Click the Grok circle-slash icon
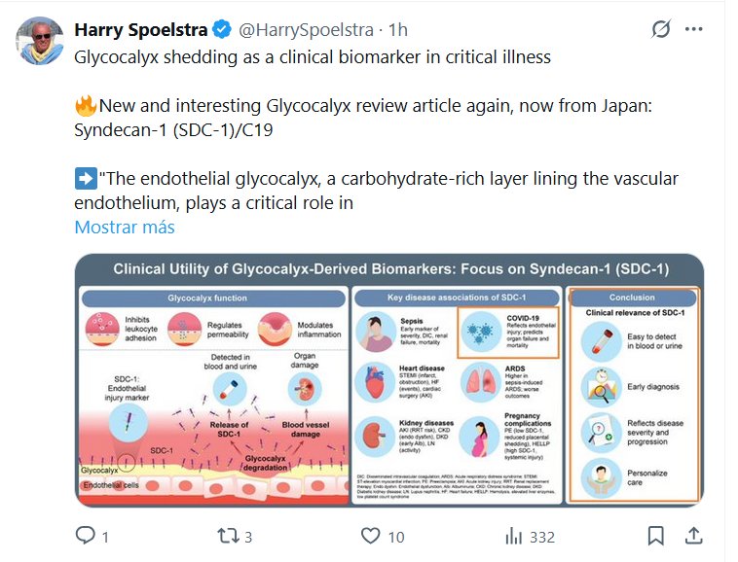The image size is (738, 562). pos(661,30)
